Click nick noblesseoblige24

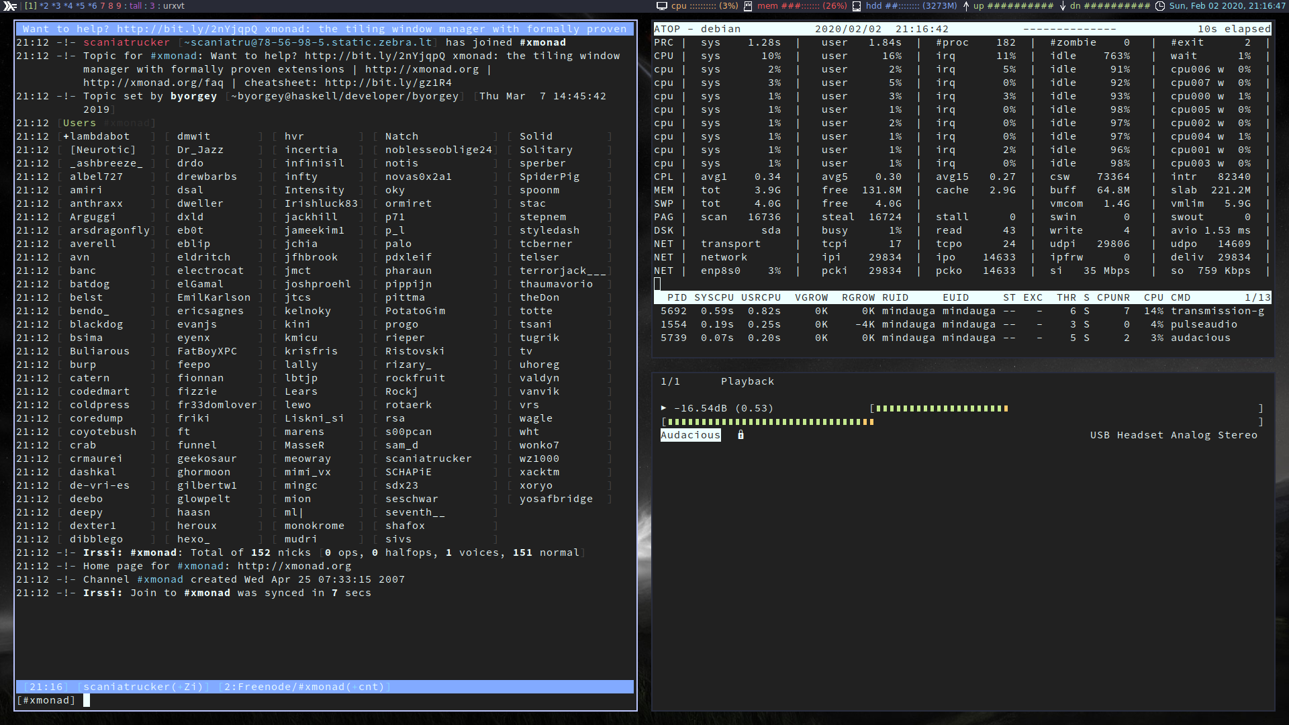438,150
